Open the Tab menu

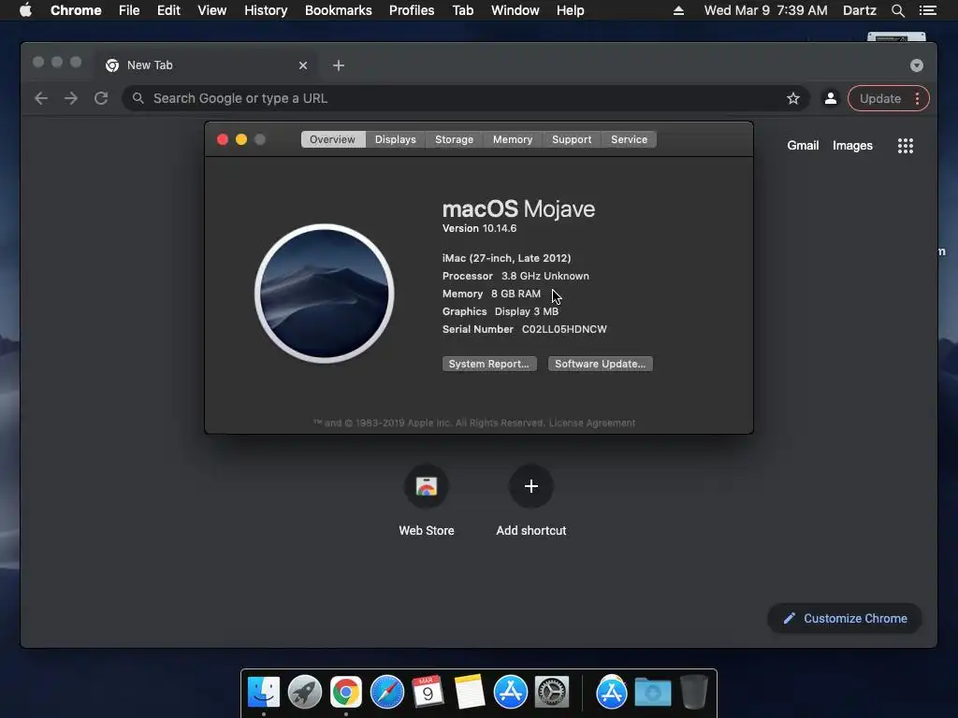[462, 10]
